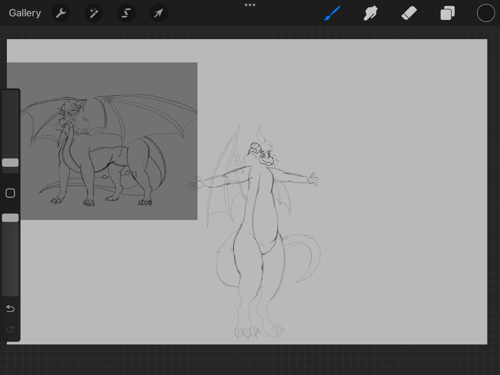This screenshot has height=375, width=500.
Task: Tap the three-dot multitasking menu
Action: (x=250, y=5)
